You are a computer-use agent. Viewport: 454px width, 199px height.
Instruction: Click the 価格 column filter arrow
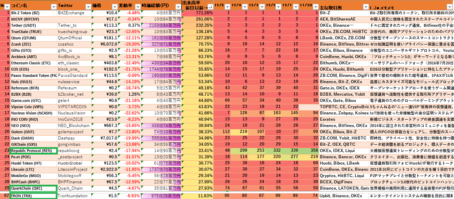point(114,7)
